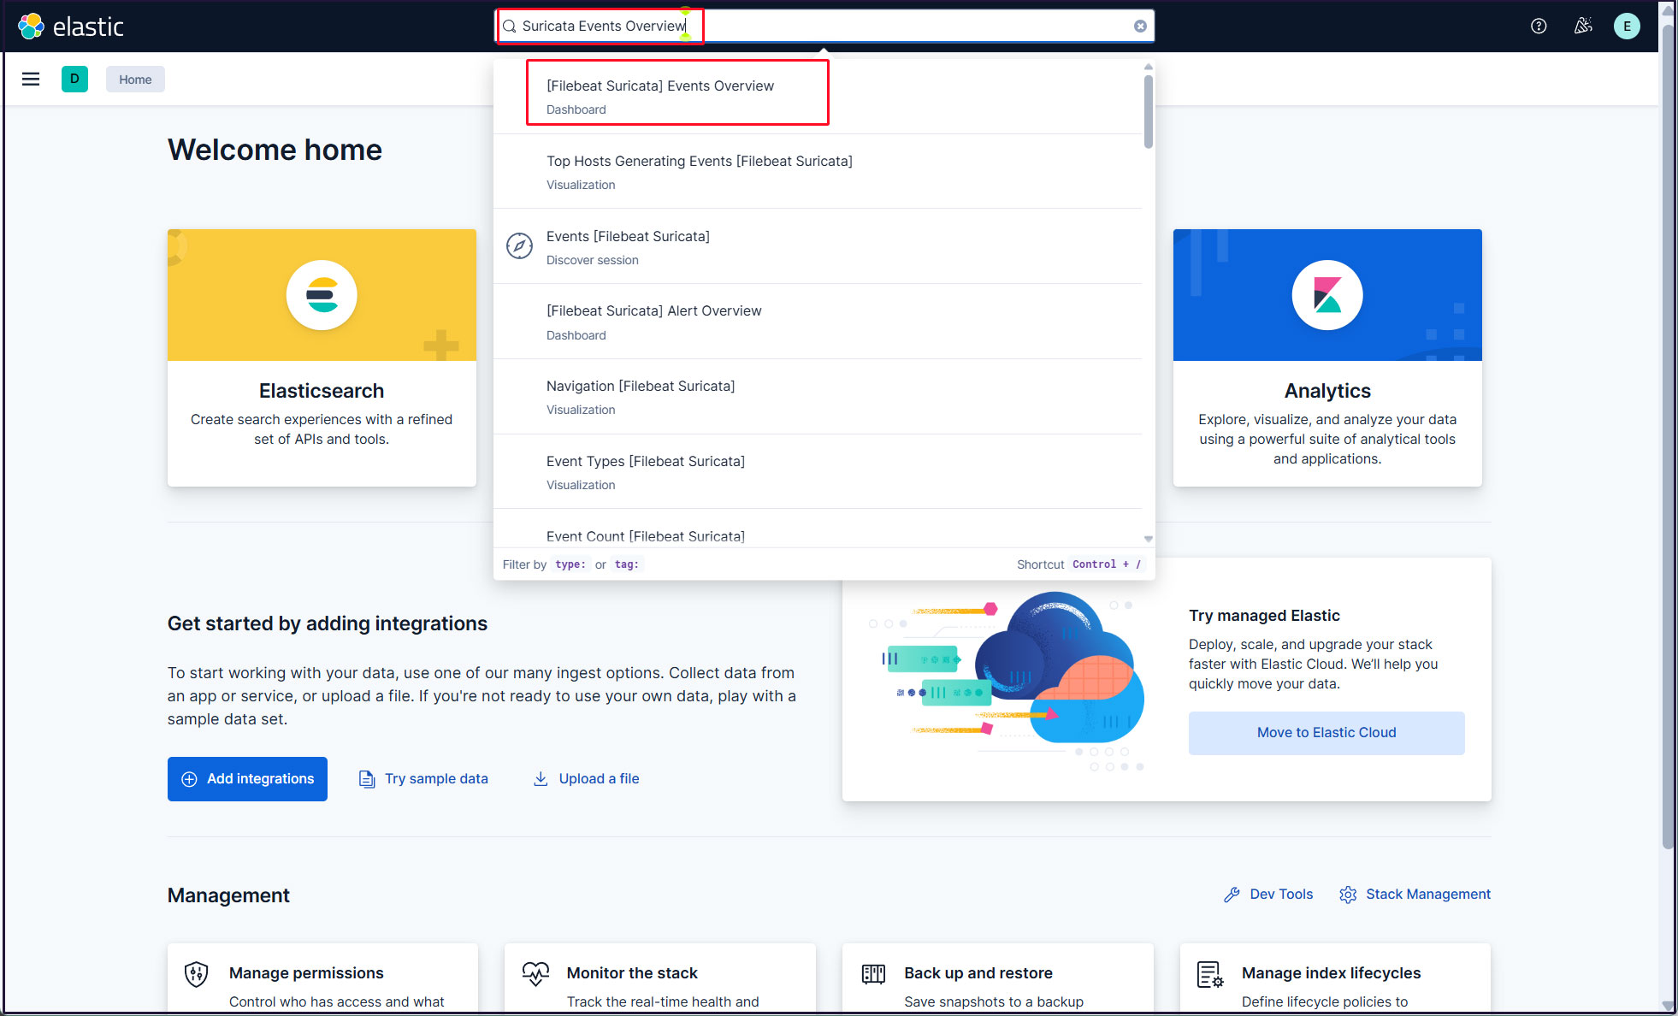The height and width of the screenshot is (1016, 1678).
Task: Click in the Suricata Events Overview search field
Action: [825, 26]
